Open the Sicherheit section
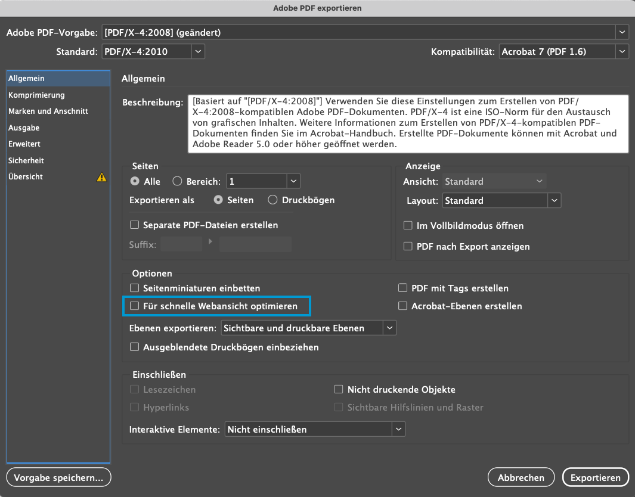 coord(58,161)
